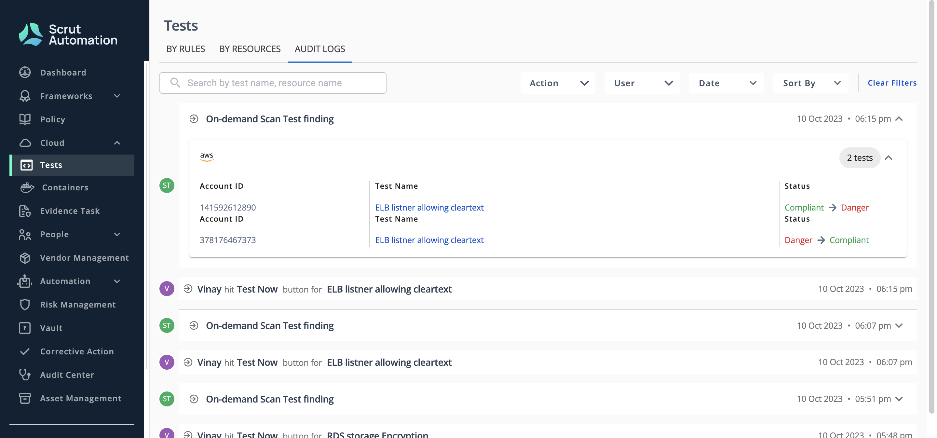Screen dimensions: 937x438
Task: Click Vinay's V avatar at 06:15 pm
Action: pyautogui.click(x=167, y=289)
